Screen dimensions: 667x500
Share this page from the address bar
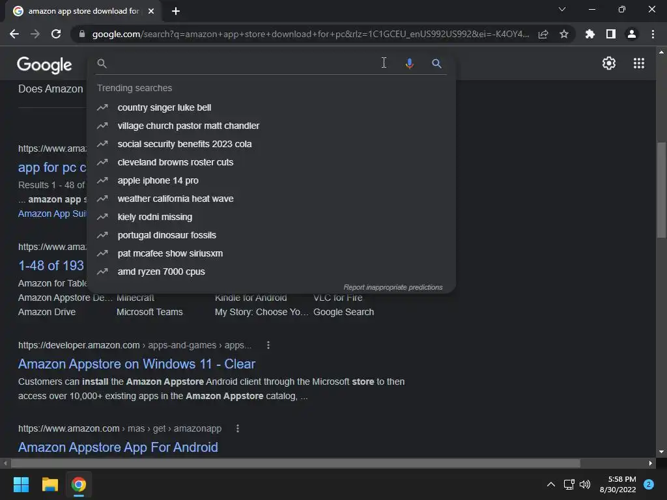(x=543, y=34)
